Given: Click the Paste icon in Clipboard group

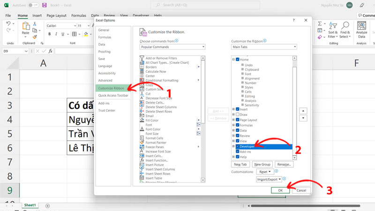Looking at the screenshot, I should point(25,27).
